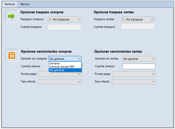Expand Tipo efecto dropdown under compras
Viewport: 175px width, 129px height.
point(60,82)
